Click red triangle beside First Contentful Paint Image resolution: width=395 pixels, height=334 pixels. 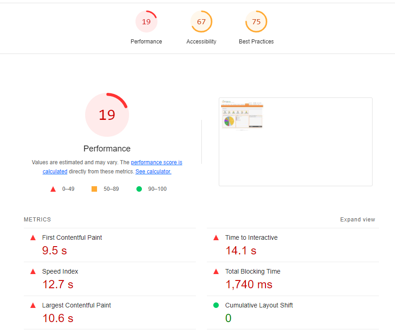coord(33,237)
